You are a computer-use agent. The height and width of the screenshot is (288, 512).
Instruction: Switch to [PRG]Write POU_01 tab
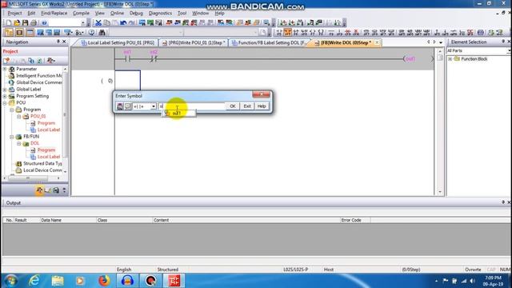coord(194,42)
